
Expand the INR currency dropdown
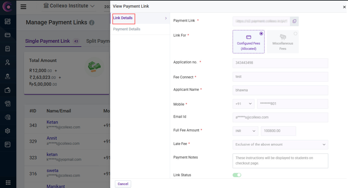pos(245,131)
